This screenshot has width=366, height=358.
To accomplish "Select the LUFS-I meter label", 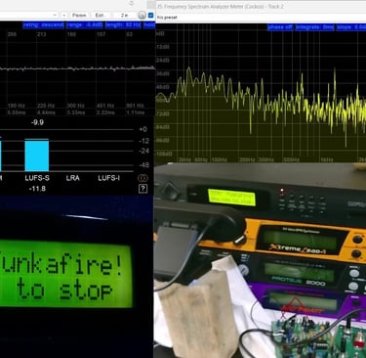I will coord(108,178).
